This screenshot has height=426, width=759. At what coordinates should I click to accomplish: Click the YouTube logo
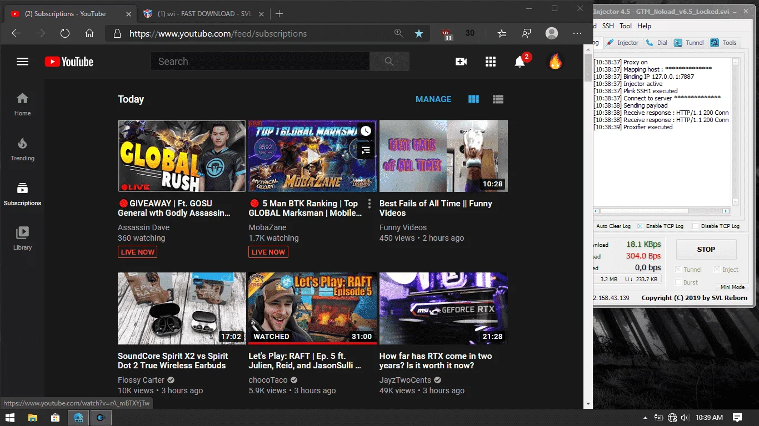69,62
